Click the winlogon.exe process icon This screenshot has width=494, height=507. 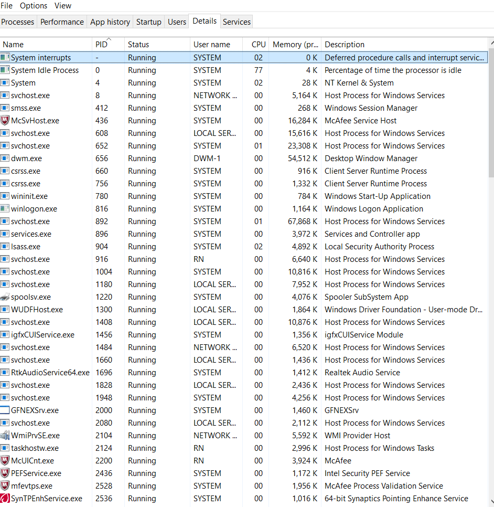tap(5, 209)
